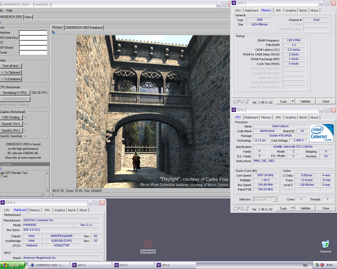This screenshot has width=337, height=269.
Task: Click the P4P800SE model value
Action: click(47, 225)
